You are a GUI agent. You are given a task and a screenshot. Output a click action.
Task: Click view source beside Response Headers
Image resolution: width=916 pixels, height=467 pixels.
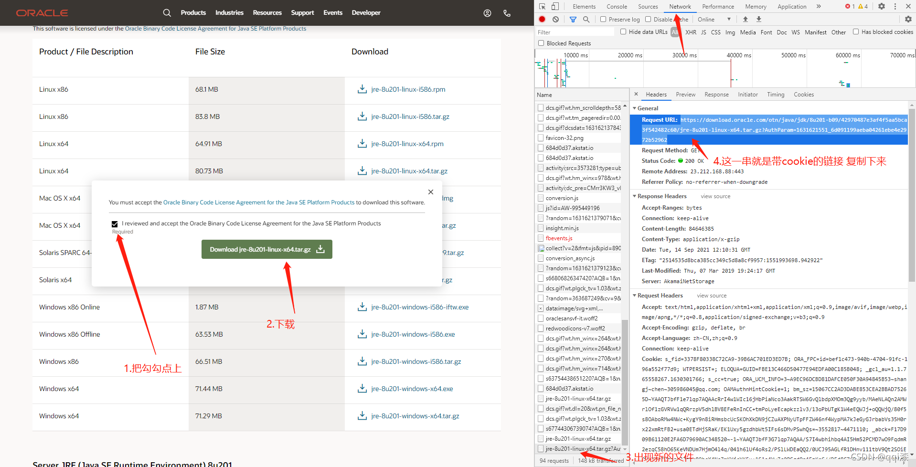tap(715, 196)
